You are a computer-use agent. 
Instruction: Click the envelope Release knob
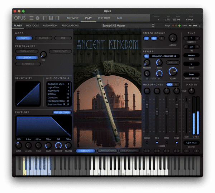(68, 146)
